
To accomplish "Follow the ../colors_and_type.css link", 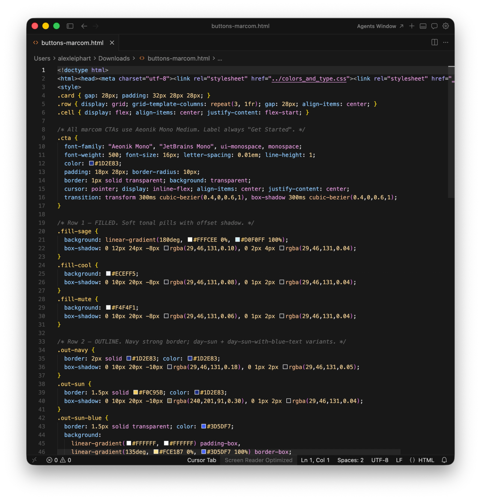I will (x=309, y=79).
